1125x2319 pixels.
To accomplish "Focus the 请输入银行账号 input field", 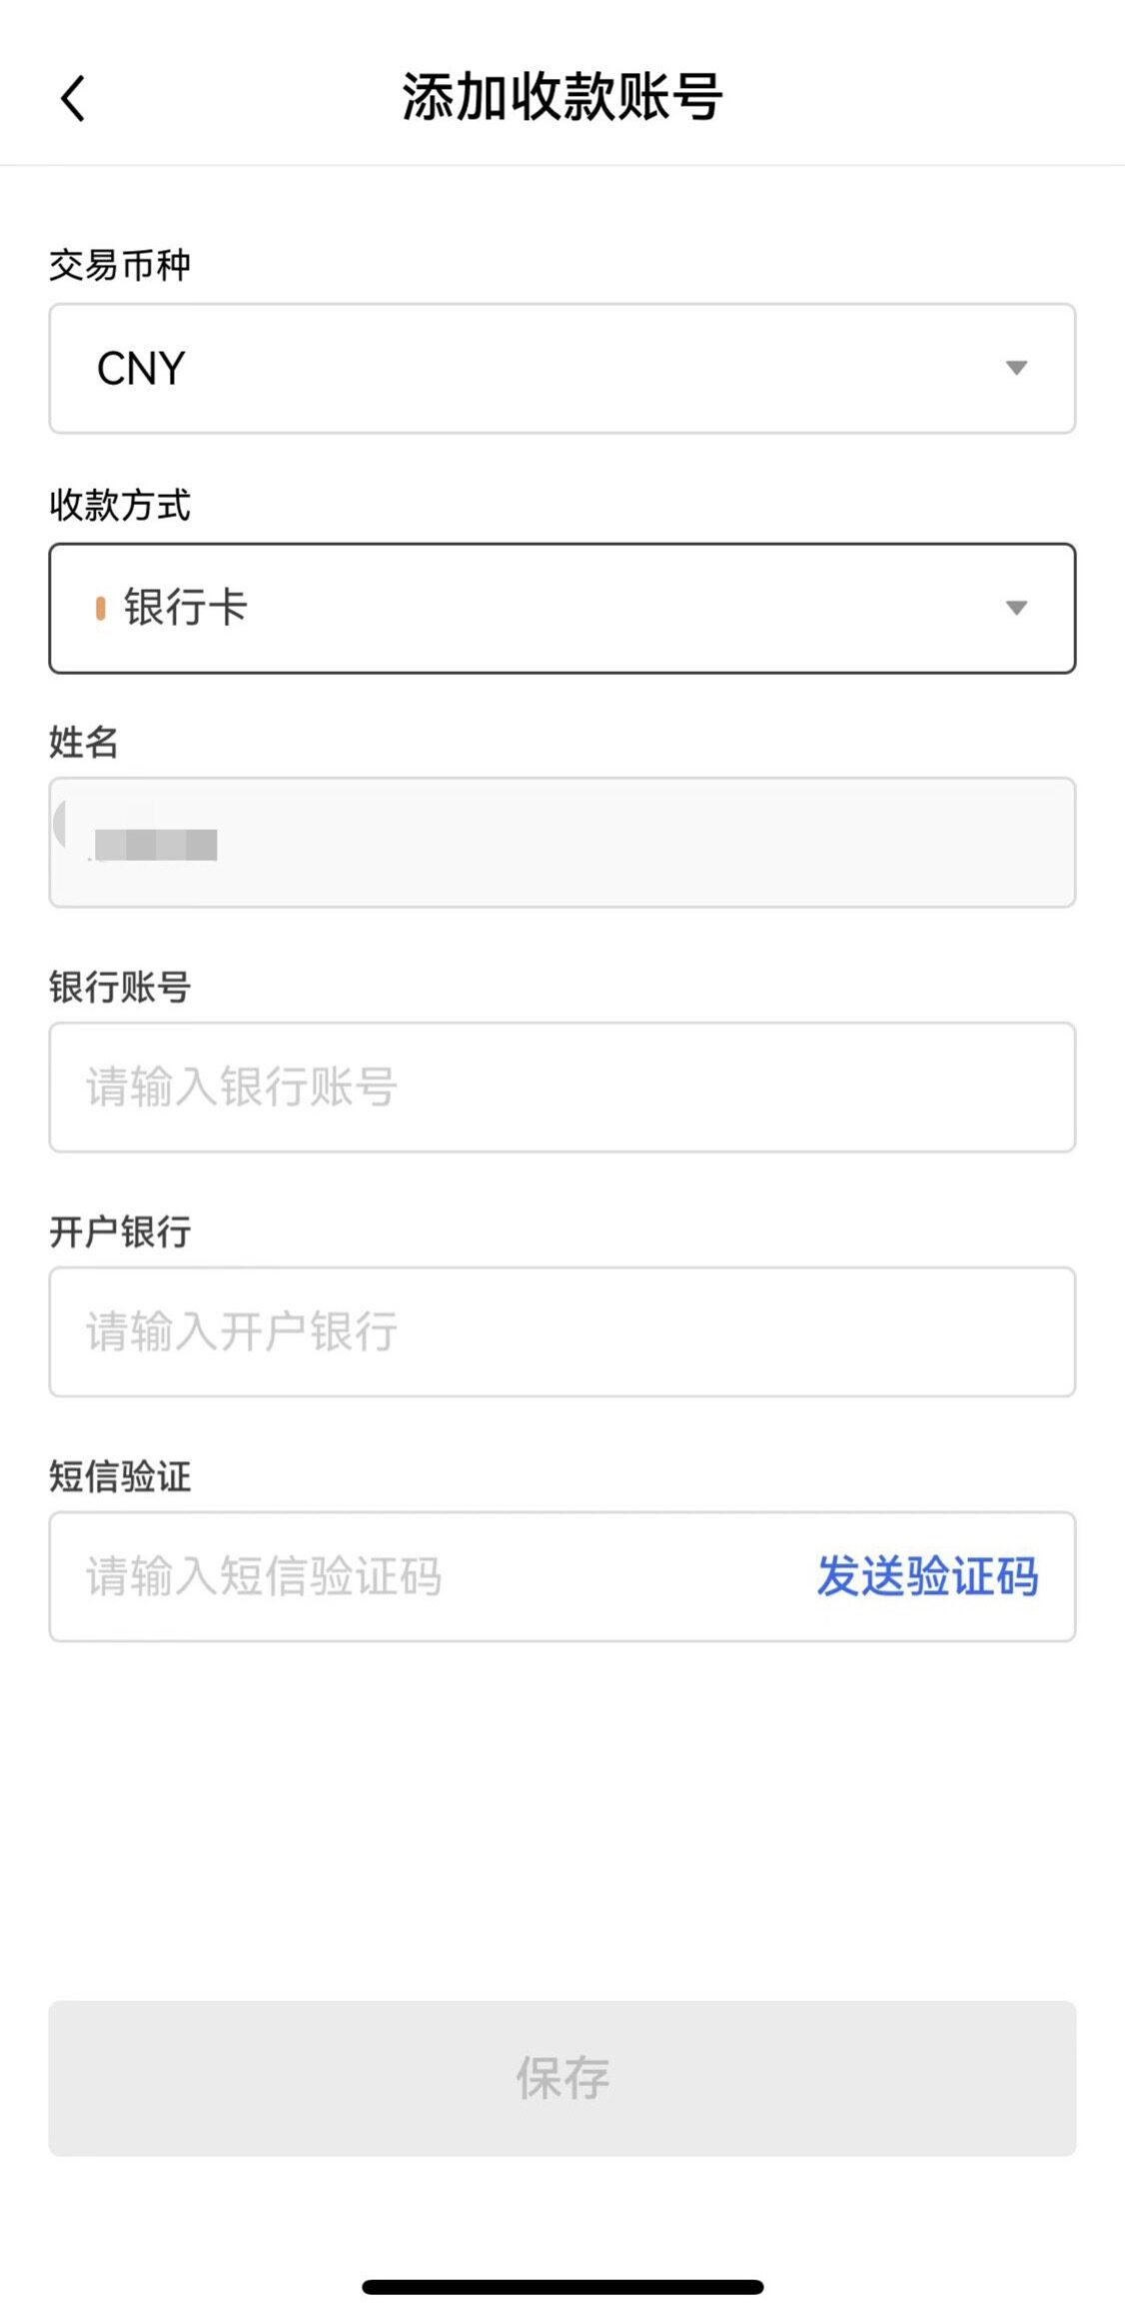I will point(562,1087).
